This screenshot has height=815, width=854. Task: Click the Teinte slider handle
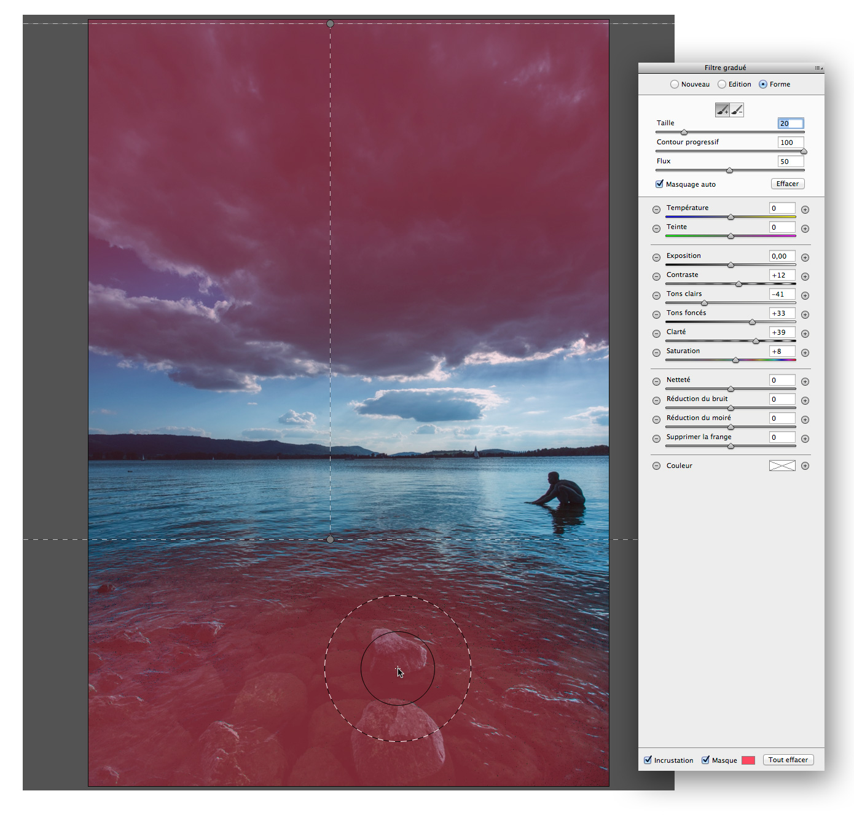[731, 236]
